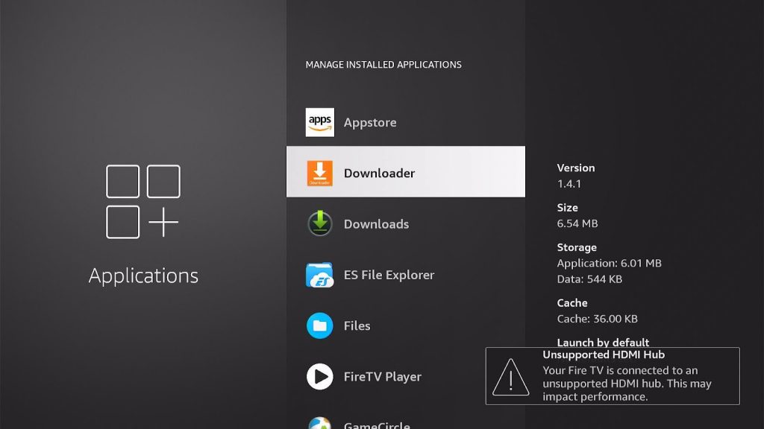Viewport: 764px width, 429px height.
Task: Click the Manage Installed Applications heading
Action: pyautogui.click(x=383, y=65)
